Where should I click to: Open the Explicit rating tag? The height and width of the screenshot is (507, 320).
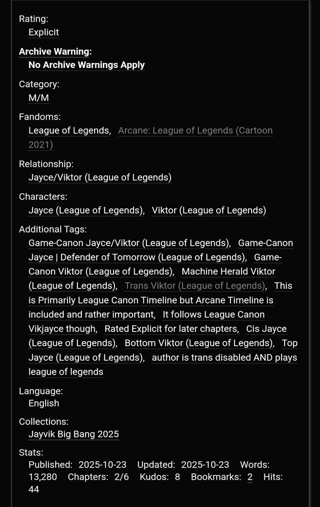[44, 32]
